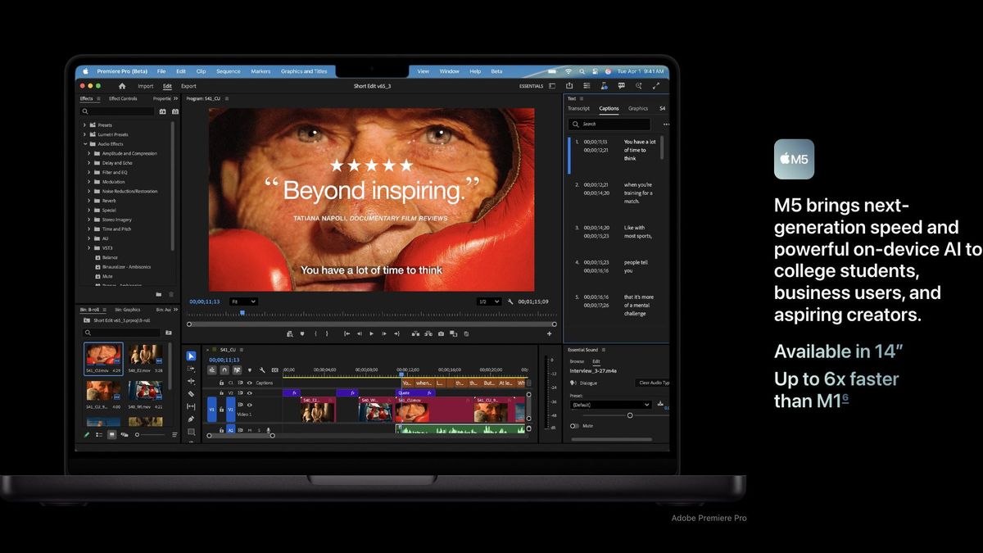This screenshot has height=553, width=983.
Task: Click the share/export icon in header
Action: (x=569, y=85)
